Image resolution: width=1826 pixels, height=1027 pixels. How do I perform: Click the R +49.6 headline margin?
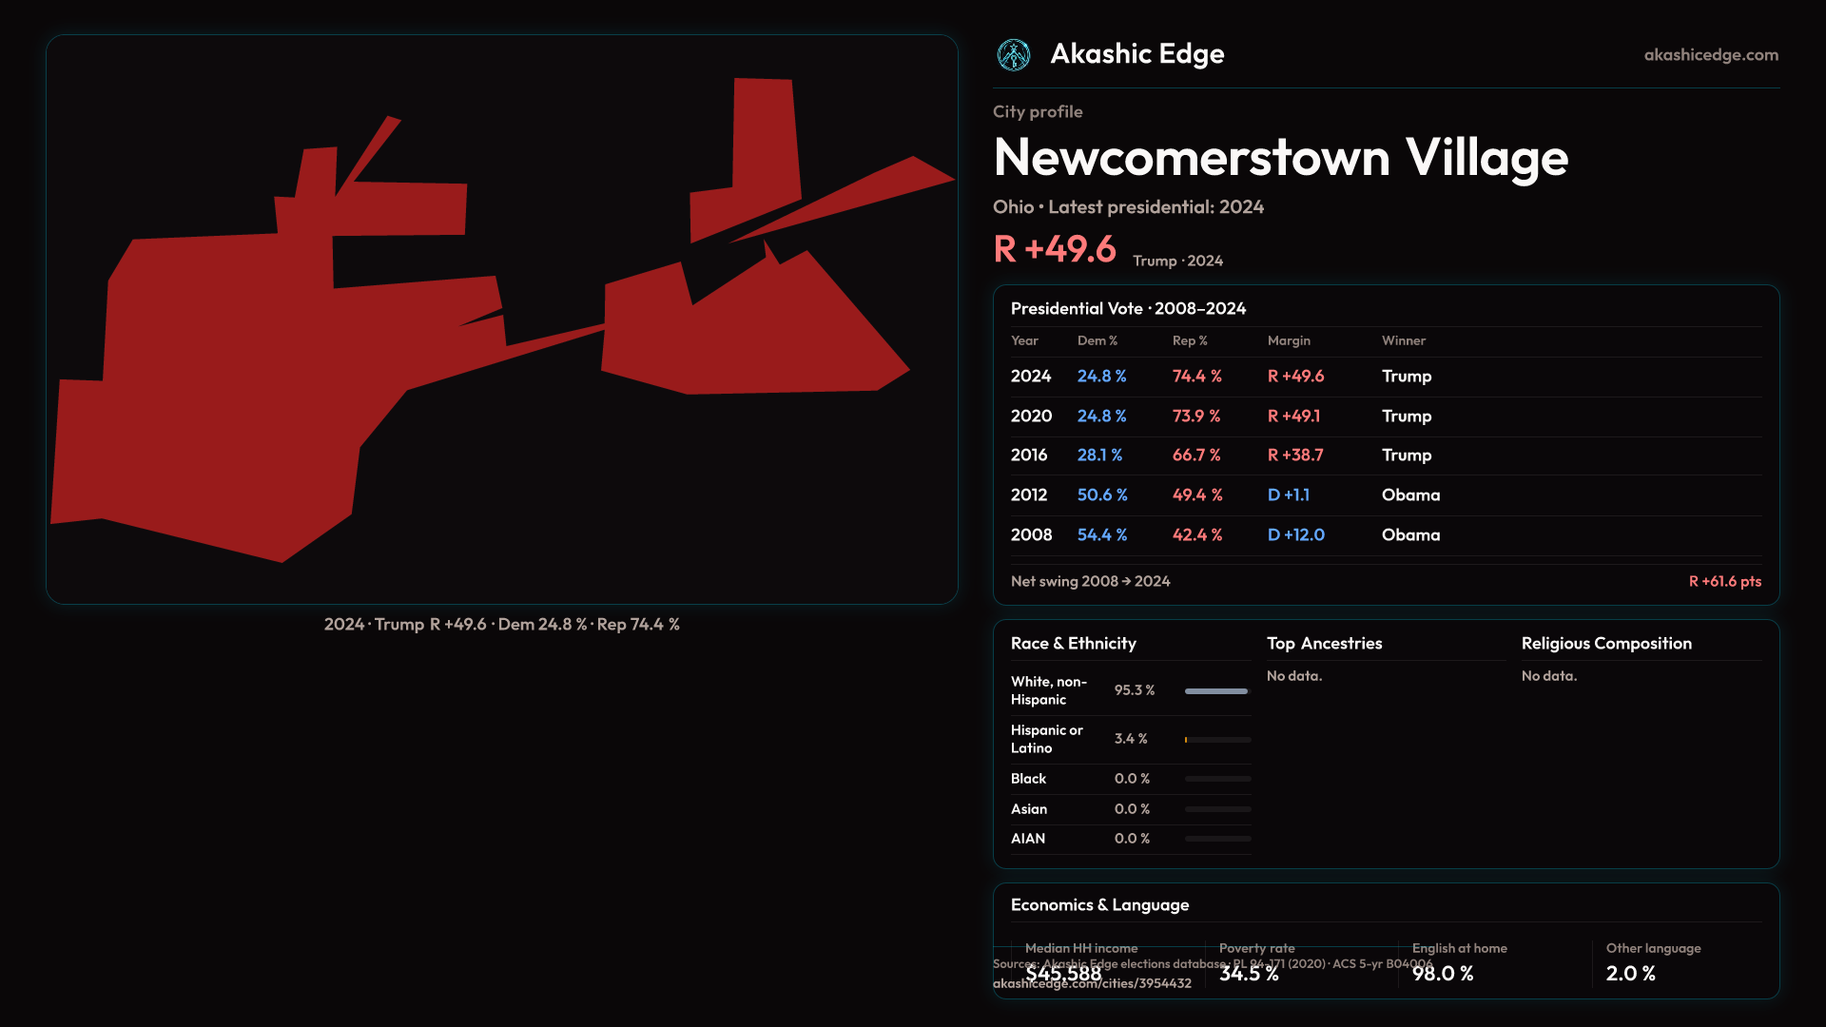pos(1054,250)
